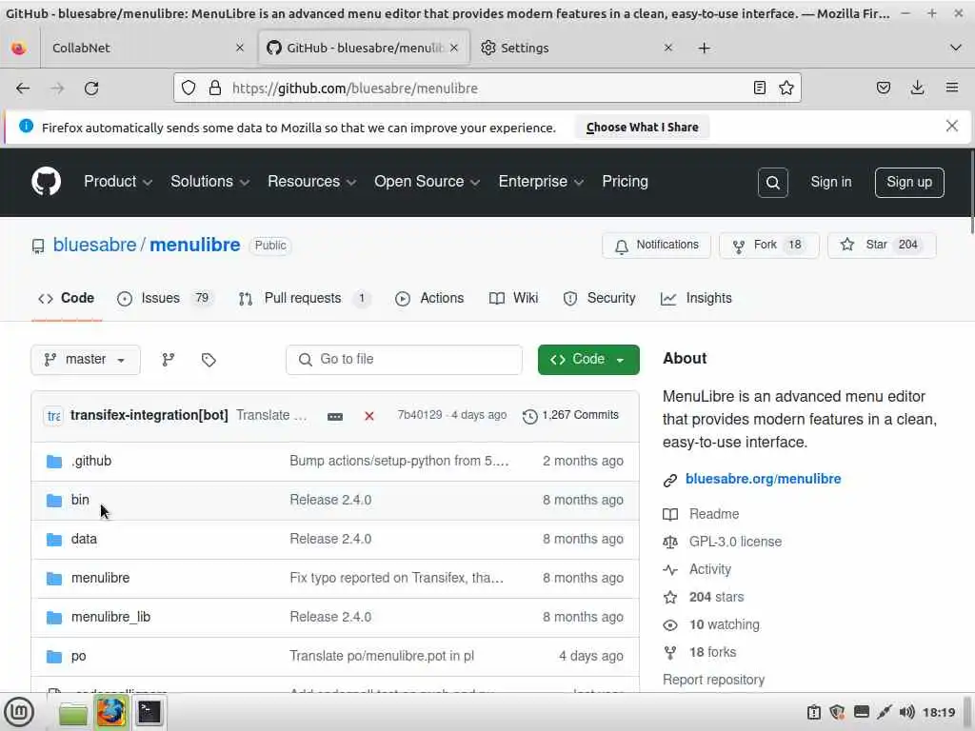Open the Pricing link
Image resolution: width=975 pixels, height=731 pixels.
click(625, 182)
